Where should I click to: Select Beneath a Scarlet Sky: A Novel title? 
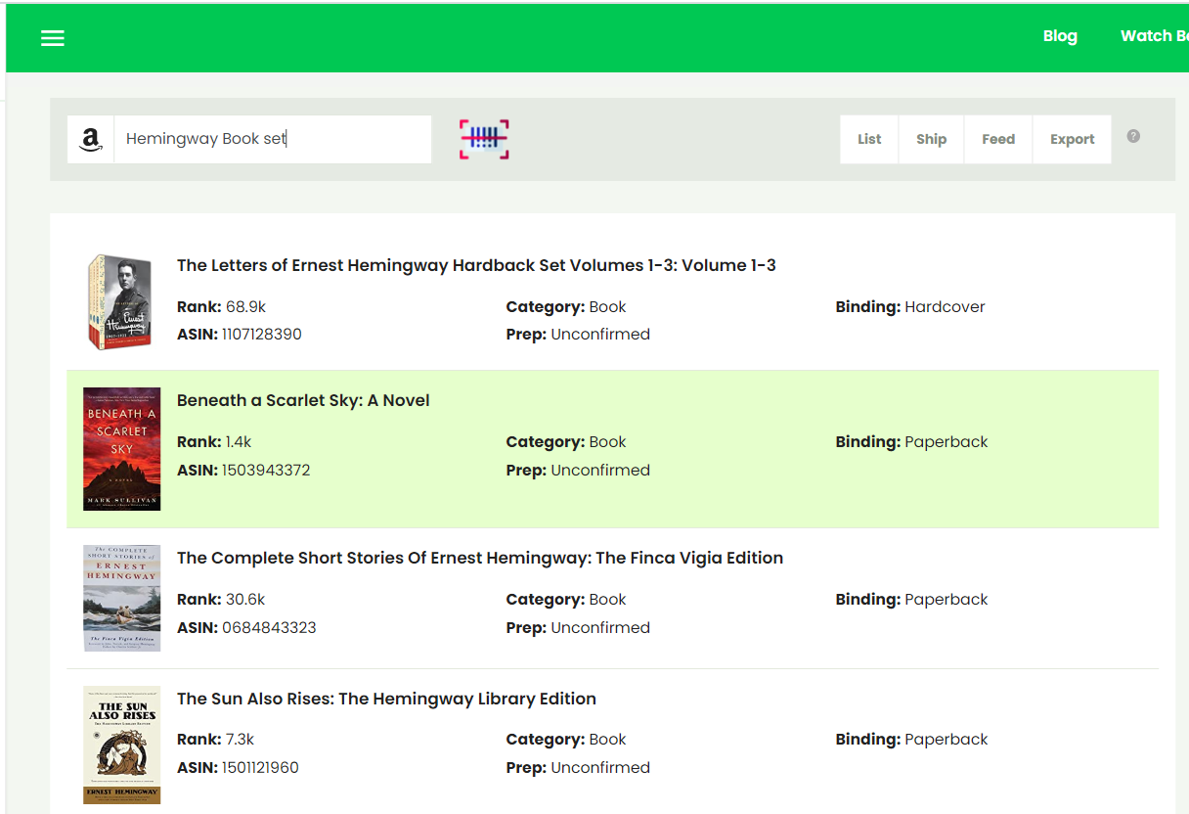pos(303,400)
